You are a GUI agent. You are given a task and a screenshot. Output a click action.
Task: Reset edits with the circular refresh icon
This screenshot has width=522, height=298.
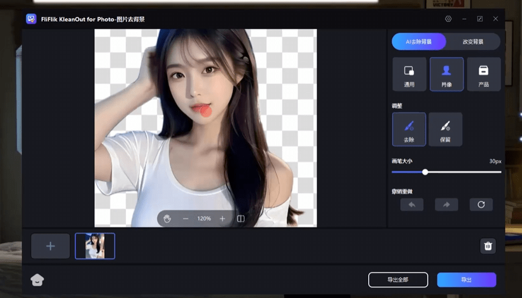tap(481, 204)
